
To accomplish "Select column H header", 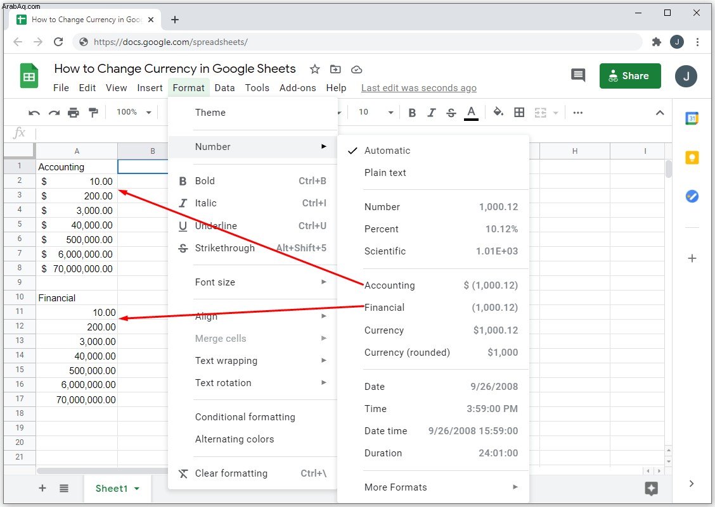I will (574, 151).
